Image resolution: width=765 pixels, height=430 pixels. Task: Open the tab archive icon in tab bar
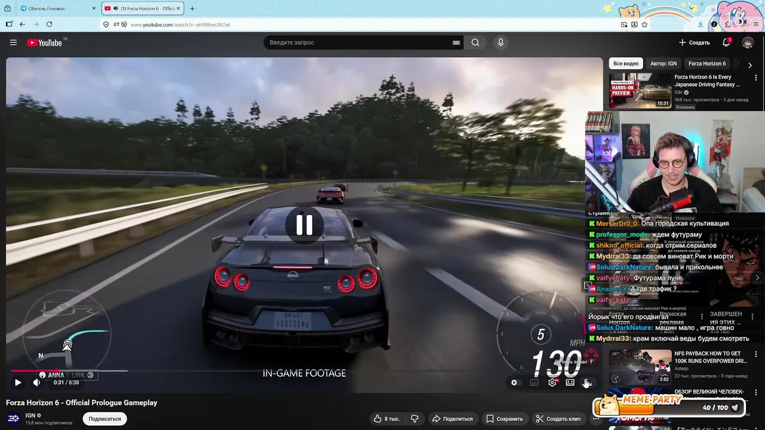(7, 8)
